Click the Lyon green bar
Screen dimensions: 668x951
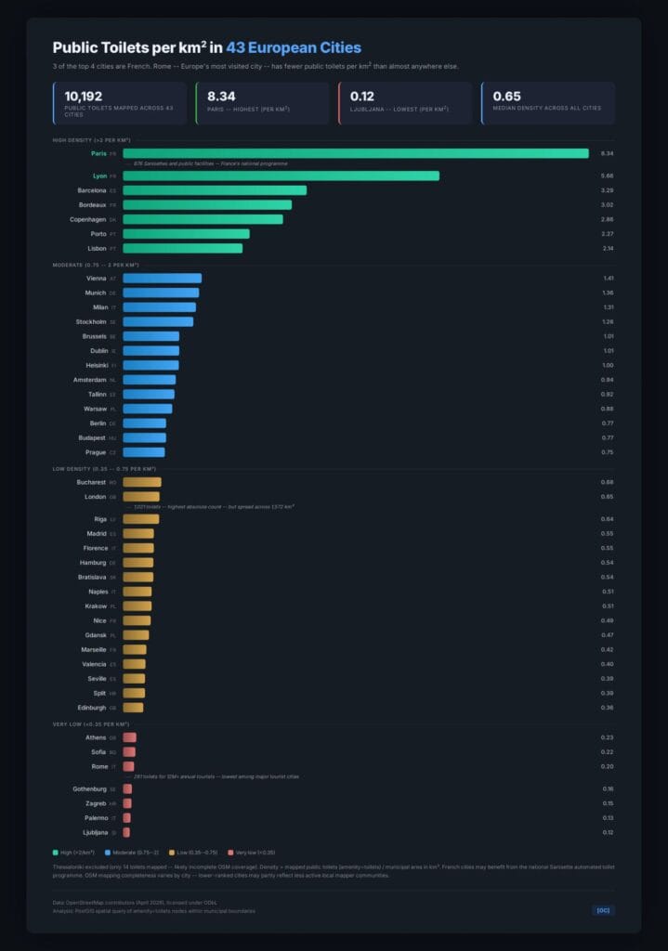point(281,176)
